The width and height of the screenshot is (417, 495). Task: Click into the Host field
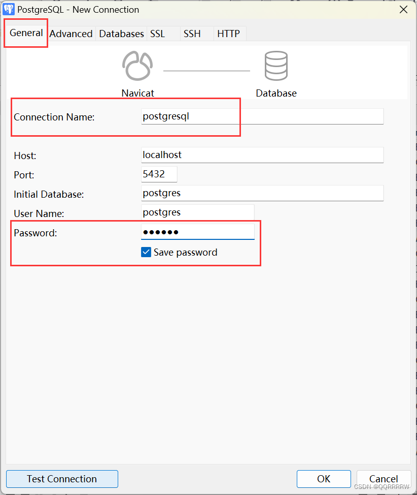coord(262,155)
